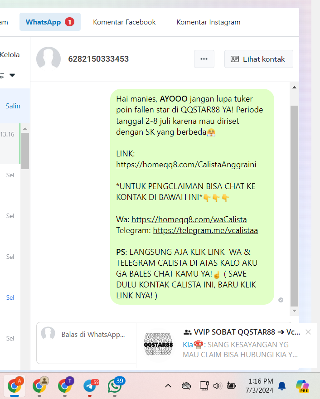
Task: Click the network display tray icon
Action: [x=204, y=386]
